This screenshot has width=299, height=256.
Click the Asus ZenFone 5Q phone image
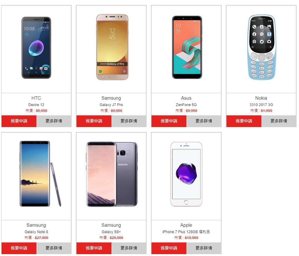coord(187,47)
